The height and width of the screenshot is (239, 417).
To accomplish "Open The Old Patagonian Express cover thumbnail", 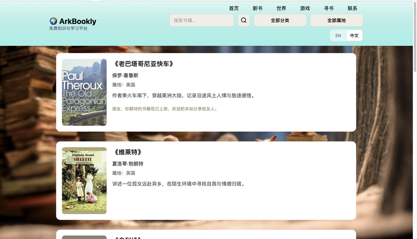I will click(84, 92).
